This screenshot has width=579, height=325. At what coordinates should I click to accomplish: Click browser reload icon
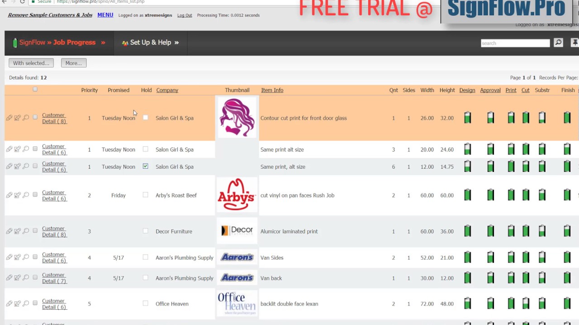22,2
